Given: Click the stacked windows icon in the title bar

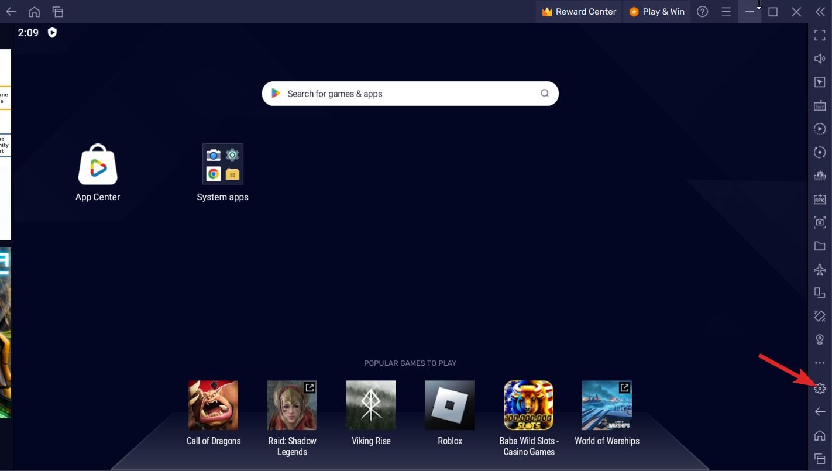Looking at the screenshot, I should point(57,12).
